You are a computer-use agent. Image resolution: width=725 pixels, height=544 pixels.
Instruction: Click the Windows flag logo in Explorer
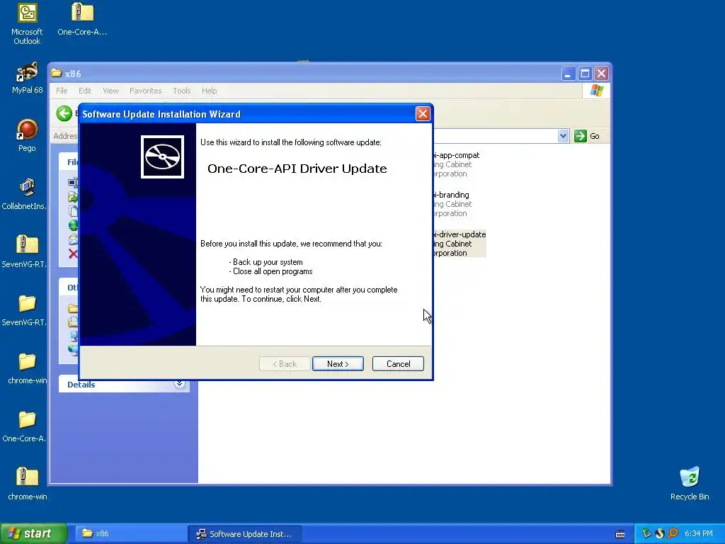[x=596, y=90]
